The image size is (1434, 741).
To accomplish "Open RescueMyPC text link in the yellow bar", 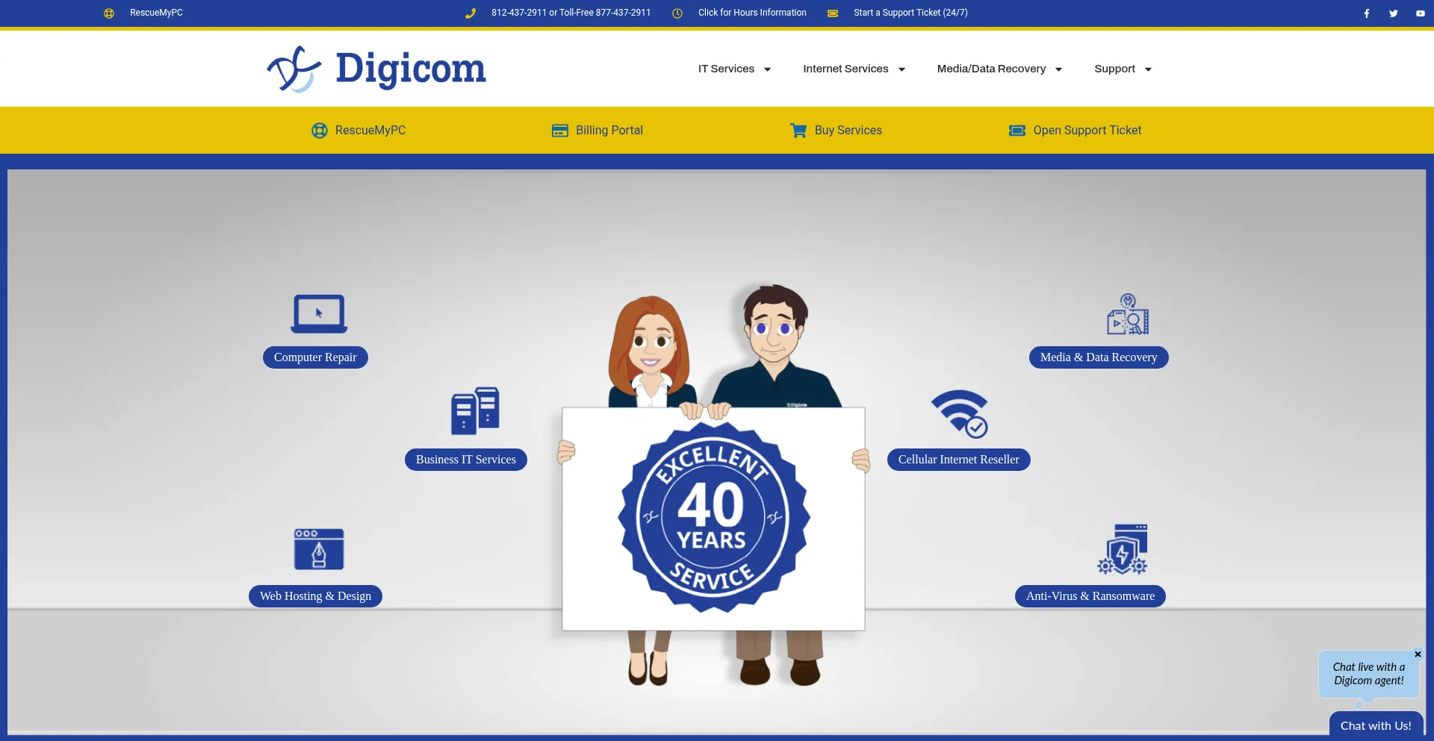I will coord(370,131).
